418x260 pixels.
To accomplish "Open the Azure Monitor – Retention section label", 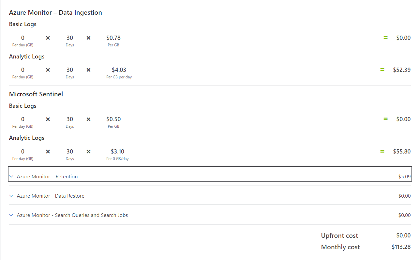I will coord(47,176).
